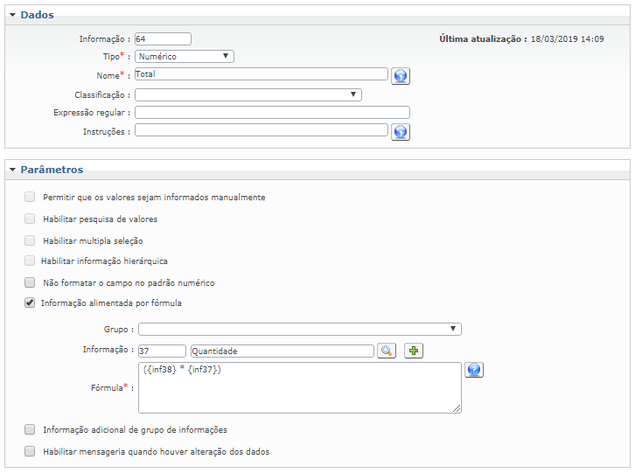Click the magnifier search icon beside Quantidade

386,351
